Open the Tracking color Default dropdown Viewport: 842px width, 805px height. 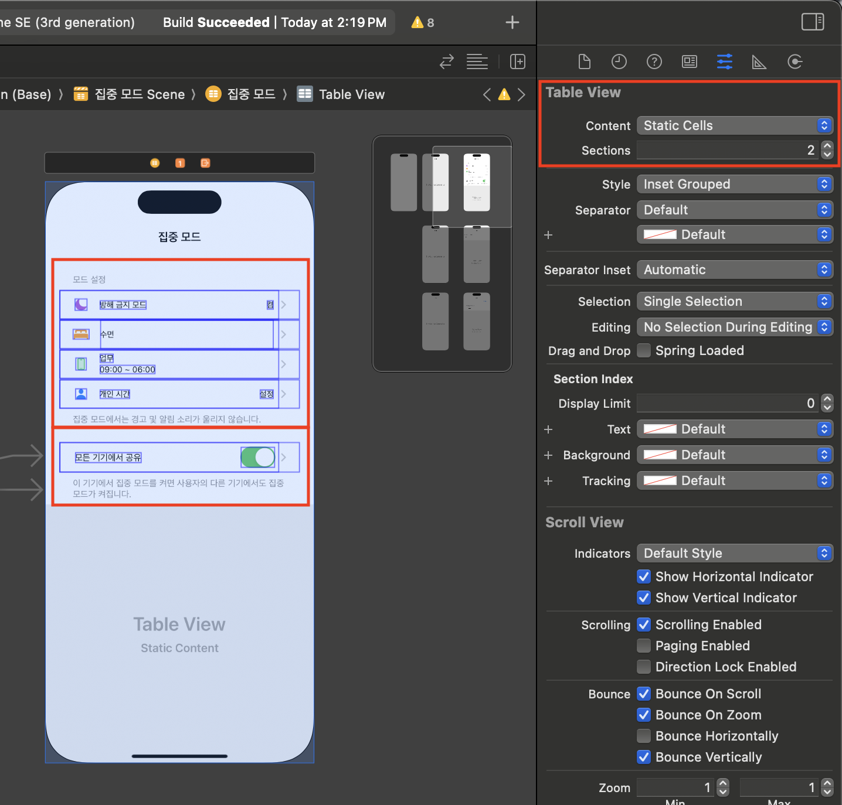click(735, 480)
